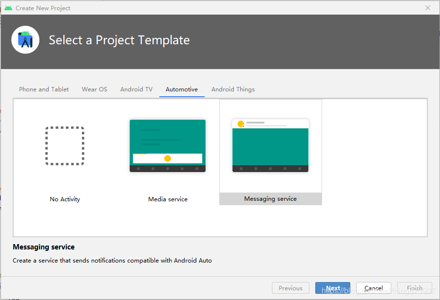Click the Next button
This screenshot has height=300, width=440.
[x=333, y=288]
